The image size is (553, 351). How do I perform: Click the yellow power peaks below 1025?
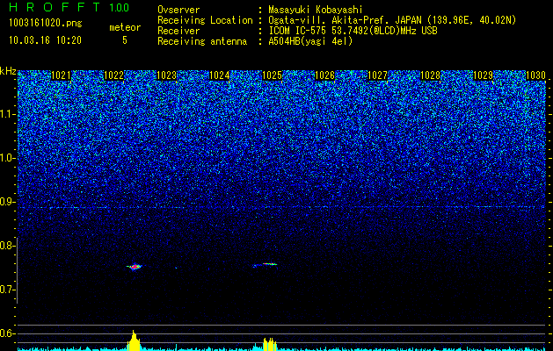click(270, 344)
